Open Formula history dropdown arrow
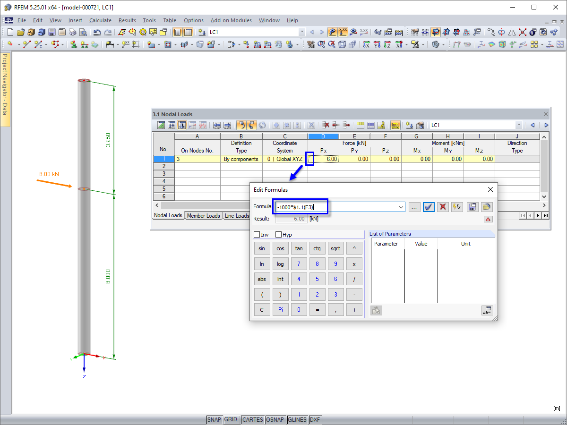This screenshot has width=567, height=425. pos(401,207)
